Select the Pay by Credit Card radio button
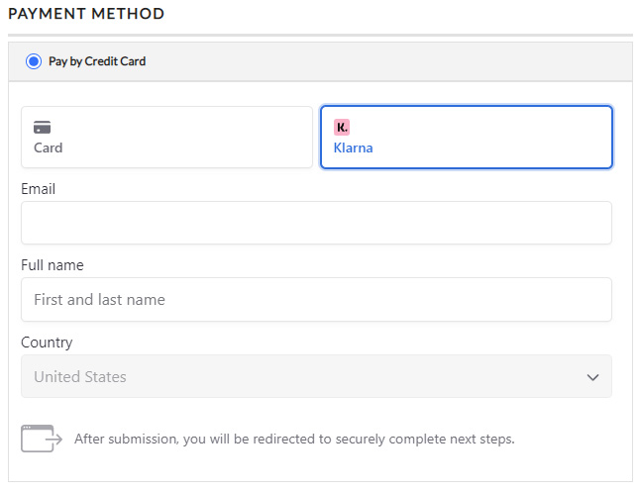 [34, 61]
